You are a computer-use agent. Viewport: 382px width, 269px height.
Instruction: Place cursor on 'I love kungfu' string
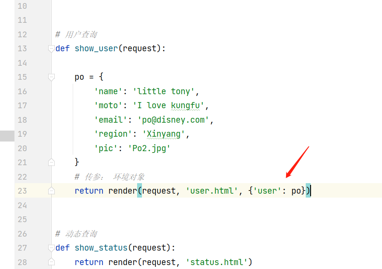click(x=168, y=106)
